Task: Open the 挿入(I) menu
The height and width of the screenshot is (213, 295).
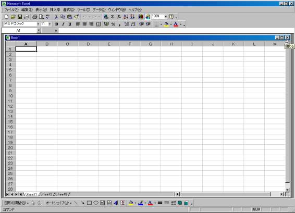Action: pos(55,9)
